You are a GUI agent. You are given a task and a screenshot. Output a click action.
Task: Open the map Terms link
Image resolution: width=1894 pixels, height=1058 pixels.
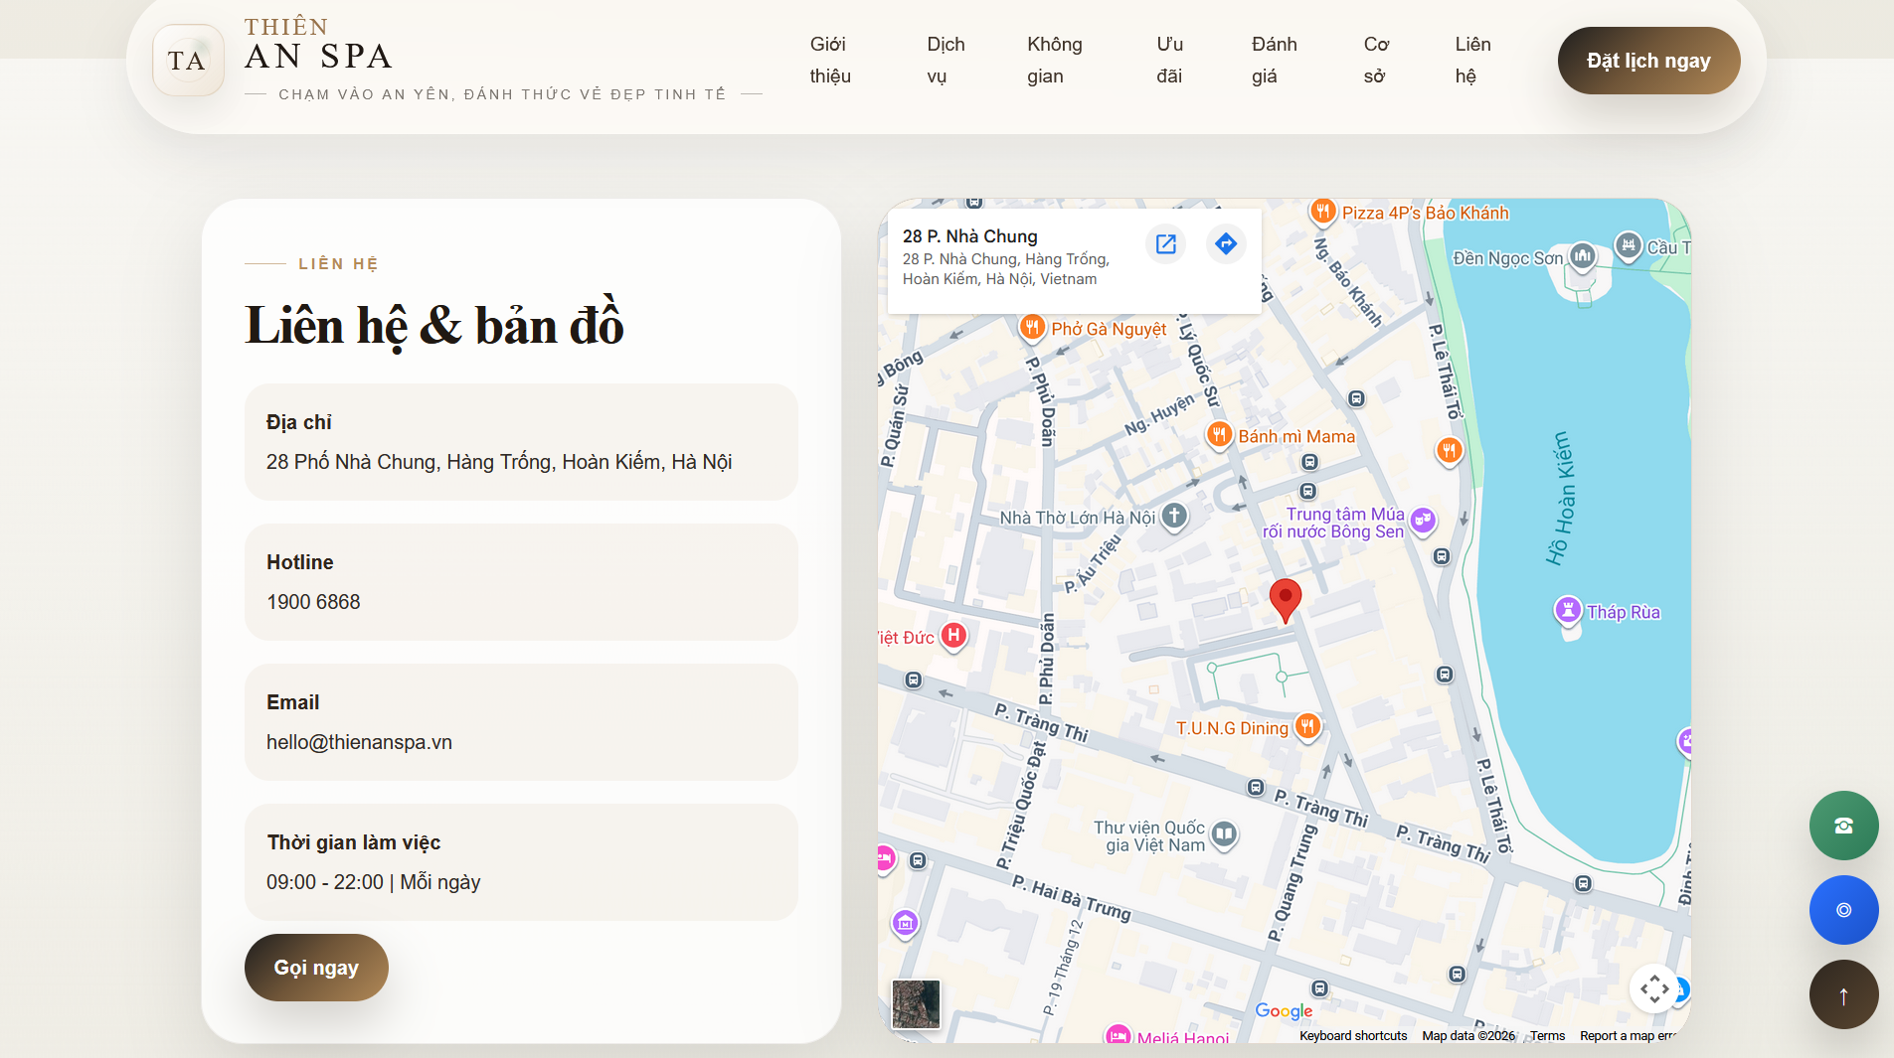pos(1547,1036)
